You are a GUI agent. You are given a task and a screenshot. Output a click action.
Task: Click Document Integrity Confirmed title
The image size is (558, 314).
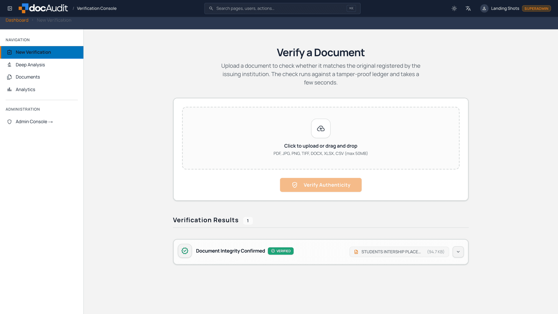[230, 251]
